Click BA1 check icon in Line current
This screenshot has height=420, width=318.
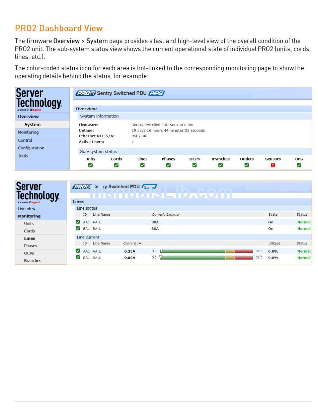[78, 257]
